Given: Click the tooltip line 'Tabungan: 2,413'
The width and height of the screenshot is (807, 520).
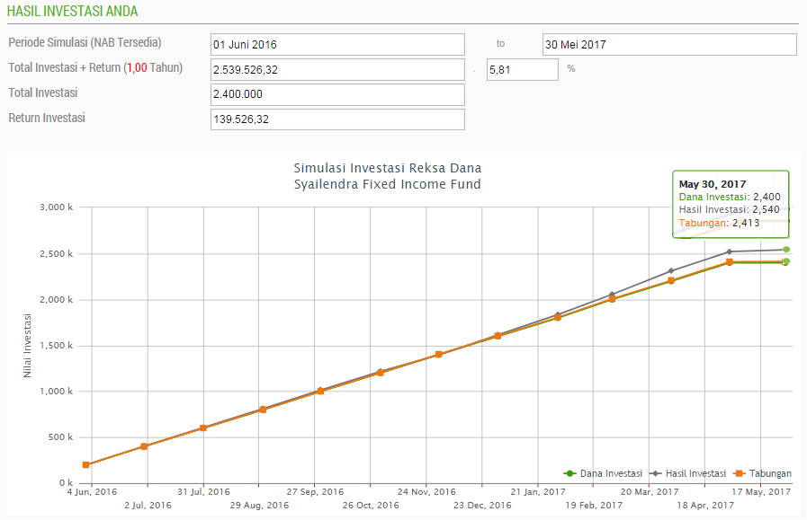Looking at the screenshot, I should click(x=719, y=223).
